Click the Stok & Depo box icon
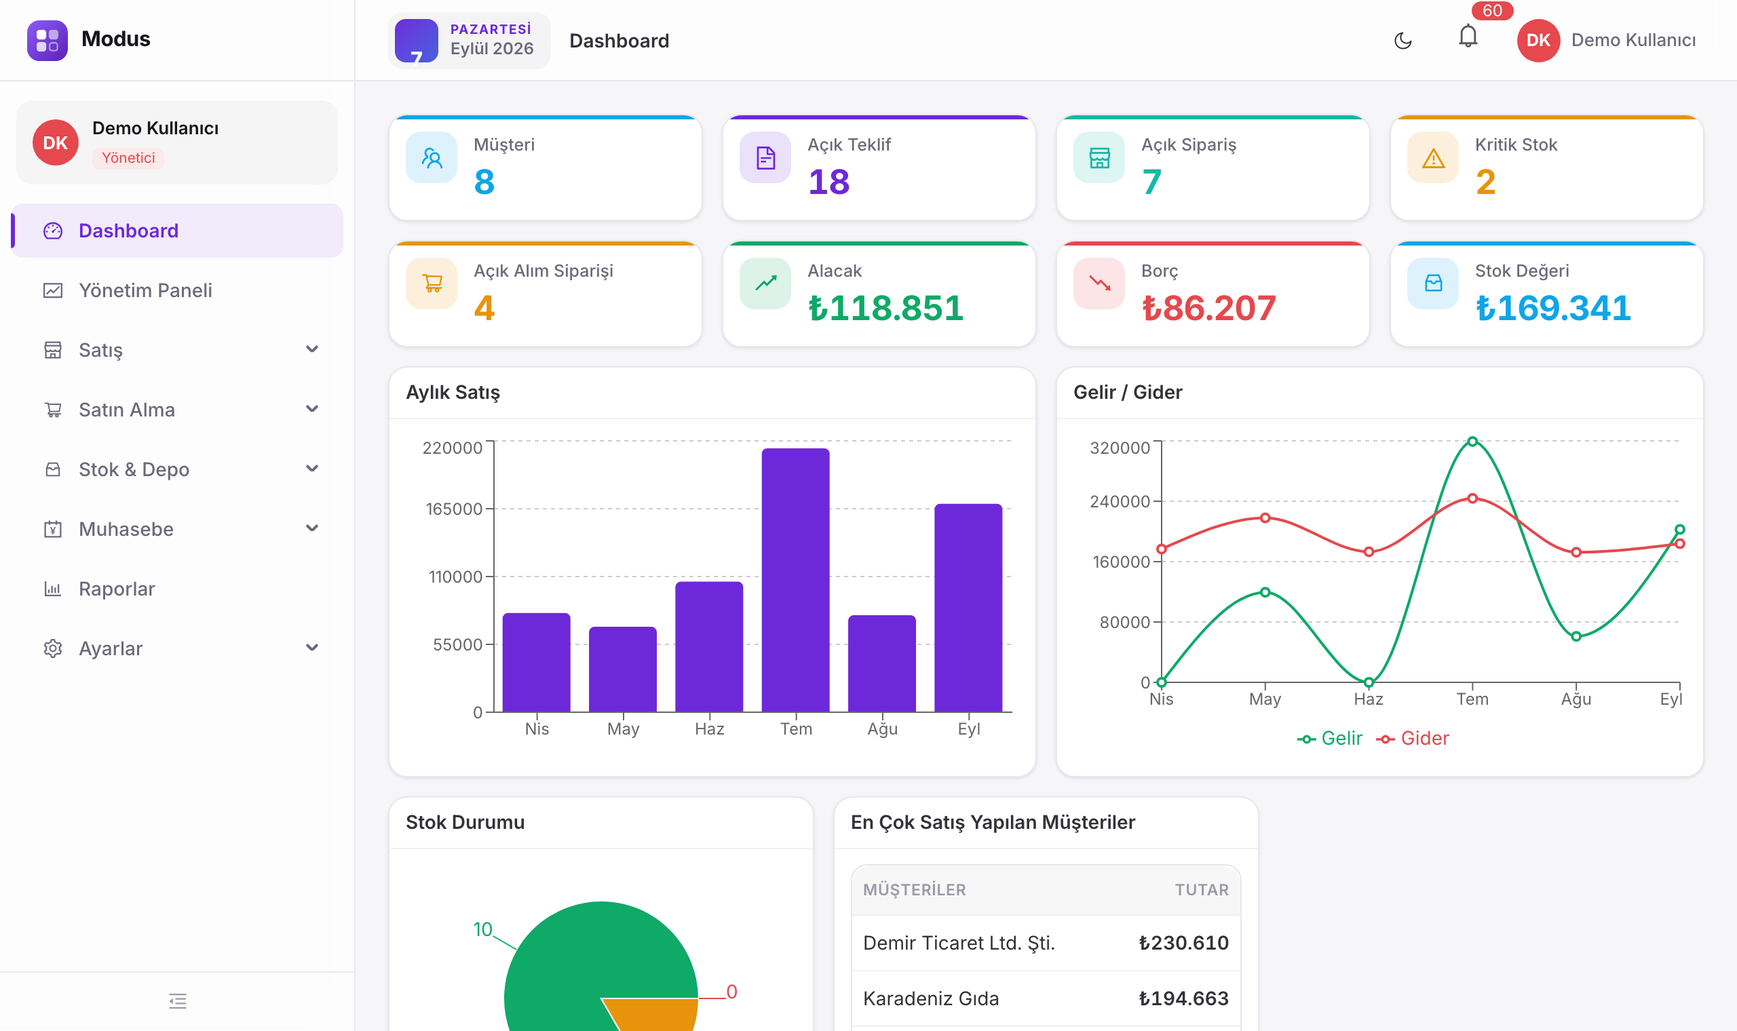The height and width of the screenshot is (1031, 1737). (x=53, y=469)
